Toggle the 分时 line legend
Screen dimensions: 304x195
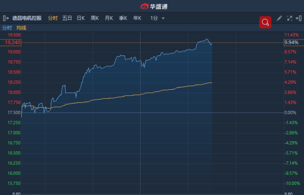click(x=7, y=28)
